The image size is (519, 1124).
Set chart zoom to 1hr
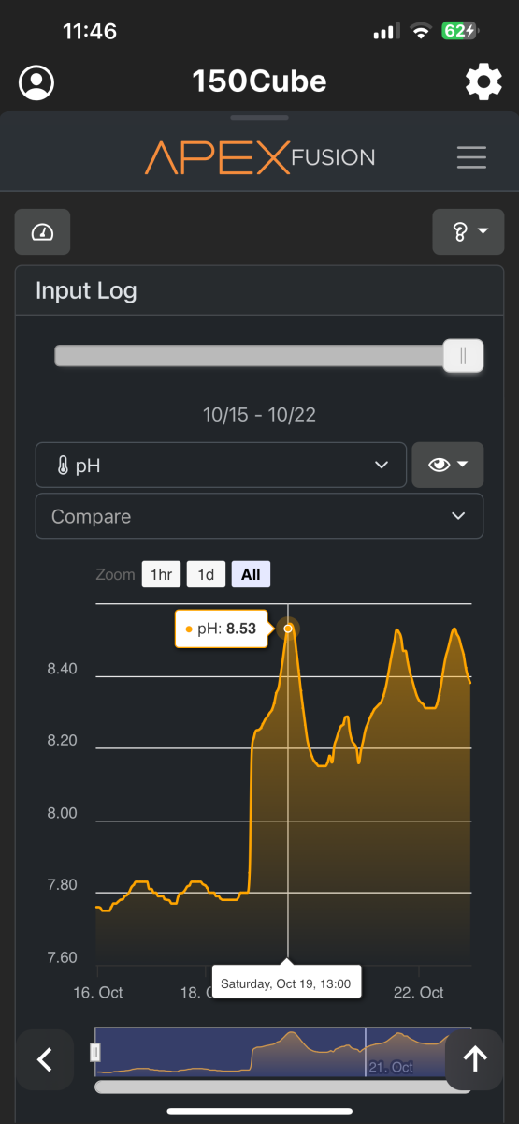[x=161, y=574]
